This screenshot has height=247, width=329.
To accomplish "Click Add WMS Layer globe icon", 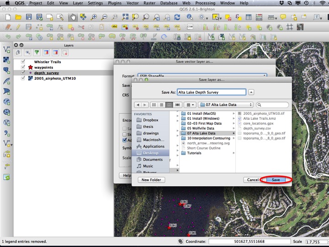I will click(x=7, y=102).
